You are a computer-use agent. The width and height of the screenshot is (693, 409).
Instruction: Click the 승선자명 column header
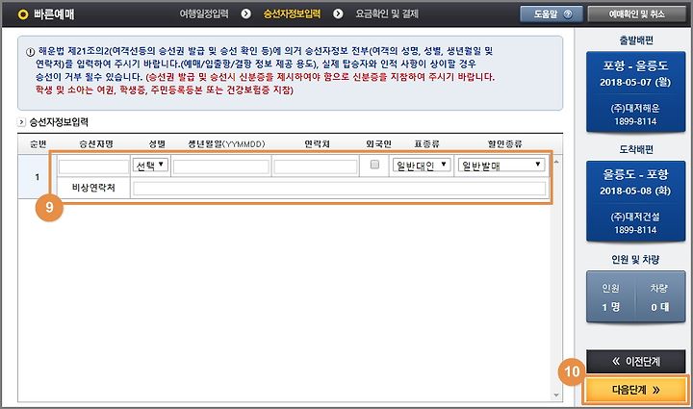tap(96, 144)
